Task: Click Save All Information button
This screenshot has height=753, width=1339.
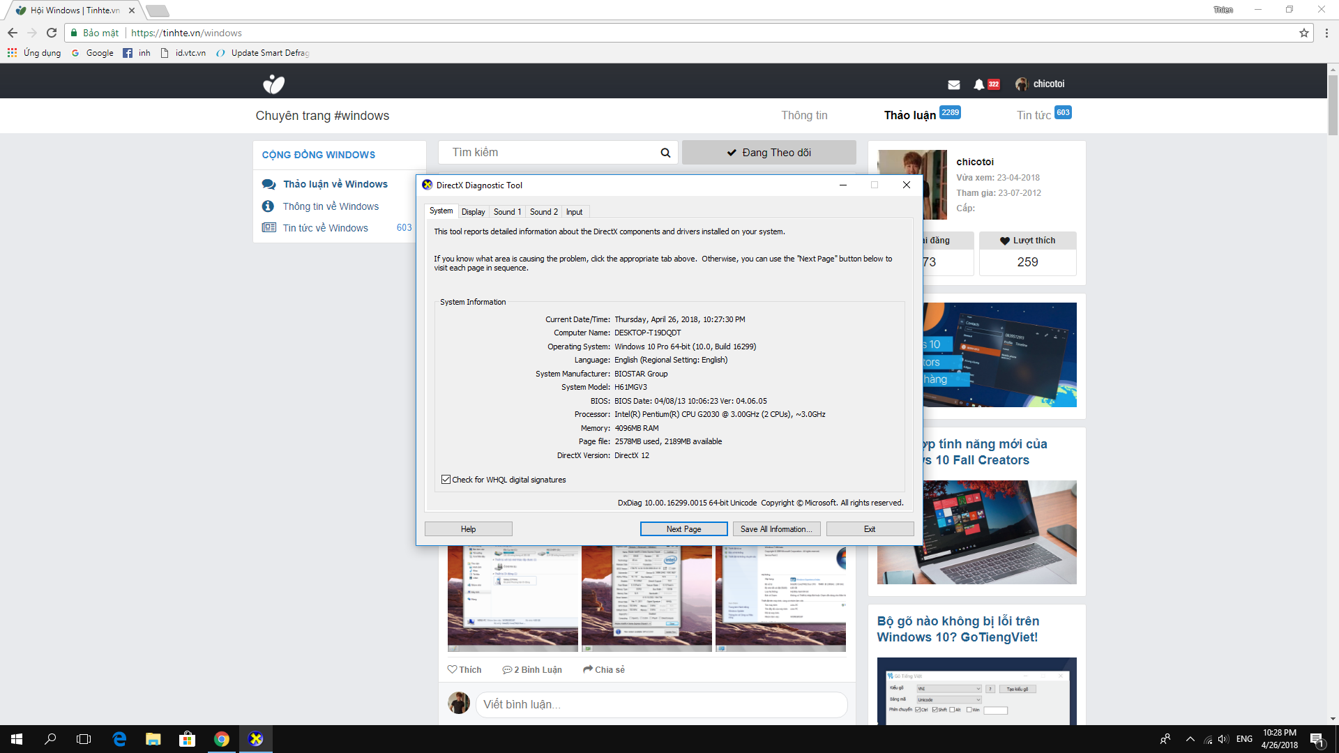Action: (776, 529)
